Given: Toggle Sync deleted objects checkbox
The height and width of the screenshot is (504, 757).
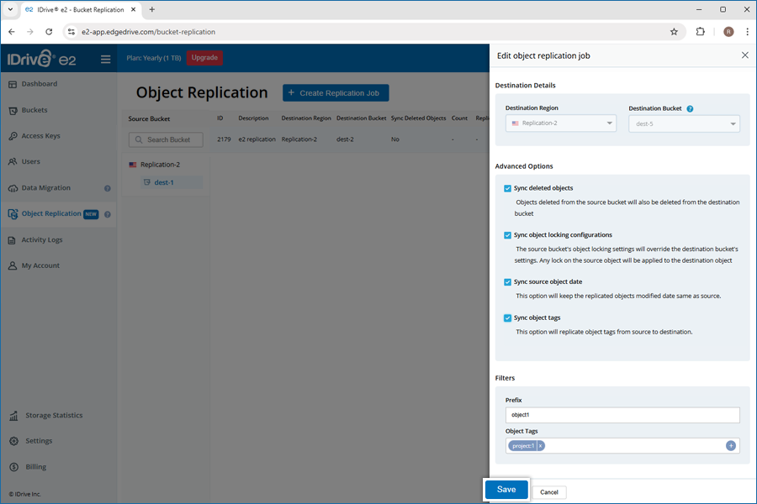Looking at the screenshot, I should point(507,188).
